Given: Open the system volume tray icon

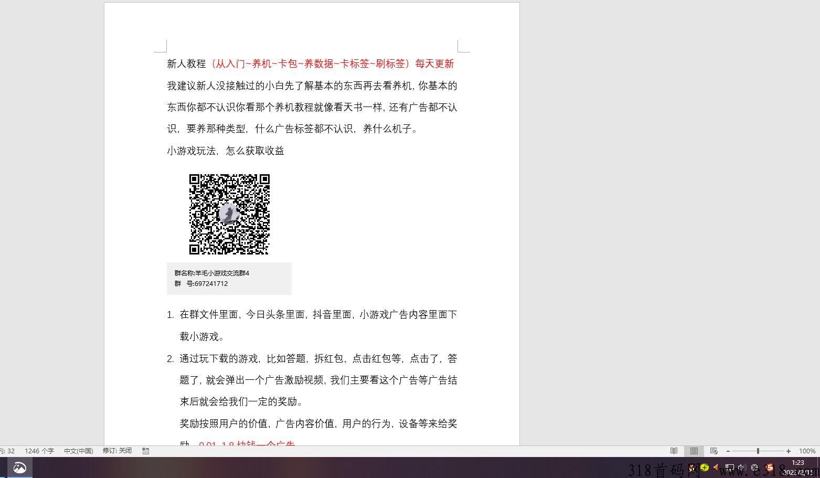Looking at the screenshot, I should click(741, 467).
